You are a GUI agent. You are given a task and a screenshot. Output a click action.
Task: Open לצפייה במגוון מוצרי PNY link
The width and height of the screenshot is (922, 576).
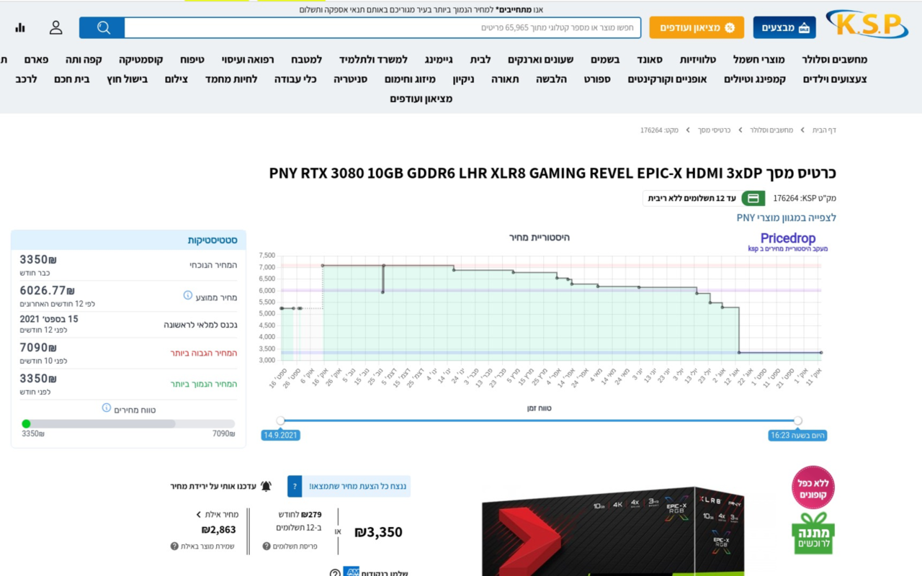point(786,217)
